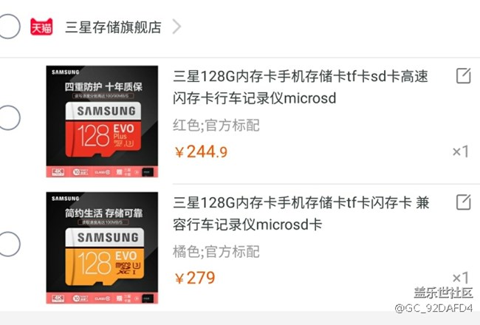
Task: Change the 橘色;官方标配 variant option
Action: pyautogui.click(x=216, y=252)
